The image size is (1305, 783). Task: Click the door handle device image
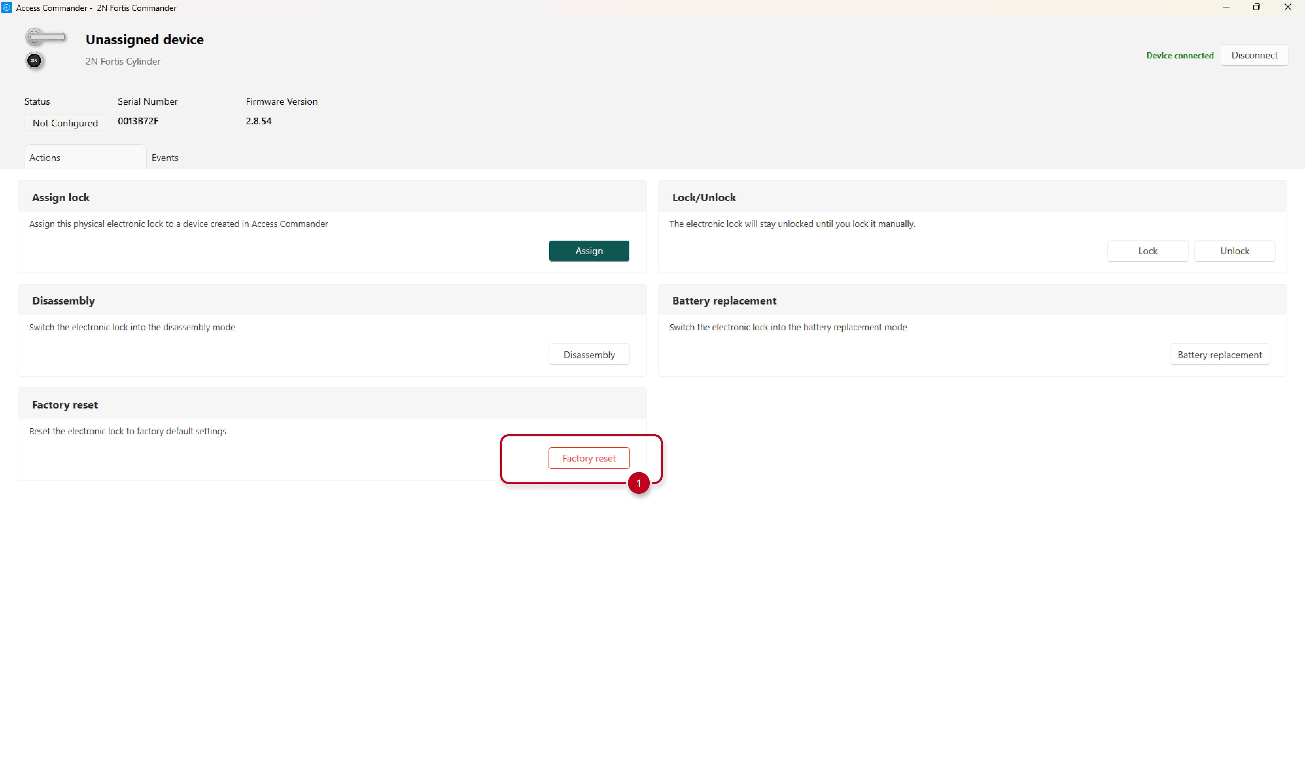tap(46, 36)
